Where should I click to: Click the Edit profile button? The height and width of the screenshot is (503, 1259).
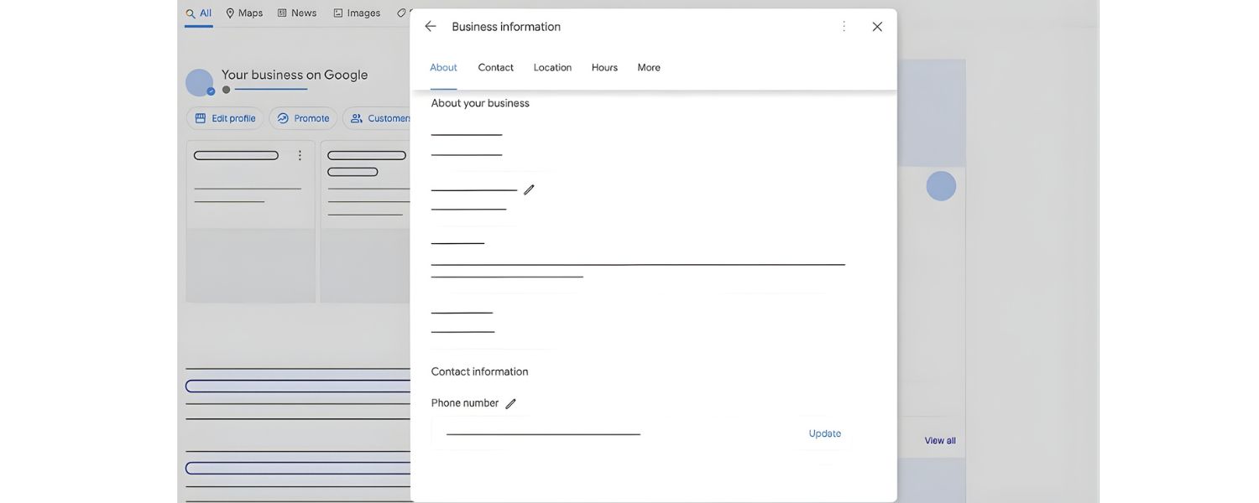pos(224,117)
